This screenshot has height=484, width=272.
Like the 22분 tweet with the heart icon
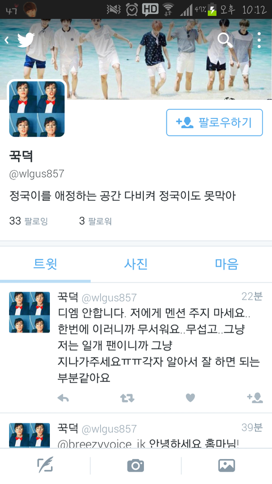190,398
